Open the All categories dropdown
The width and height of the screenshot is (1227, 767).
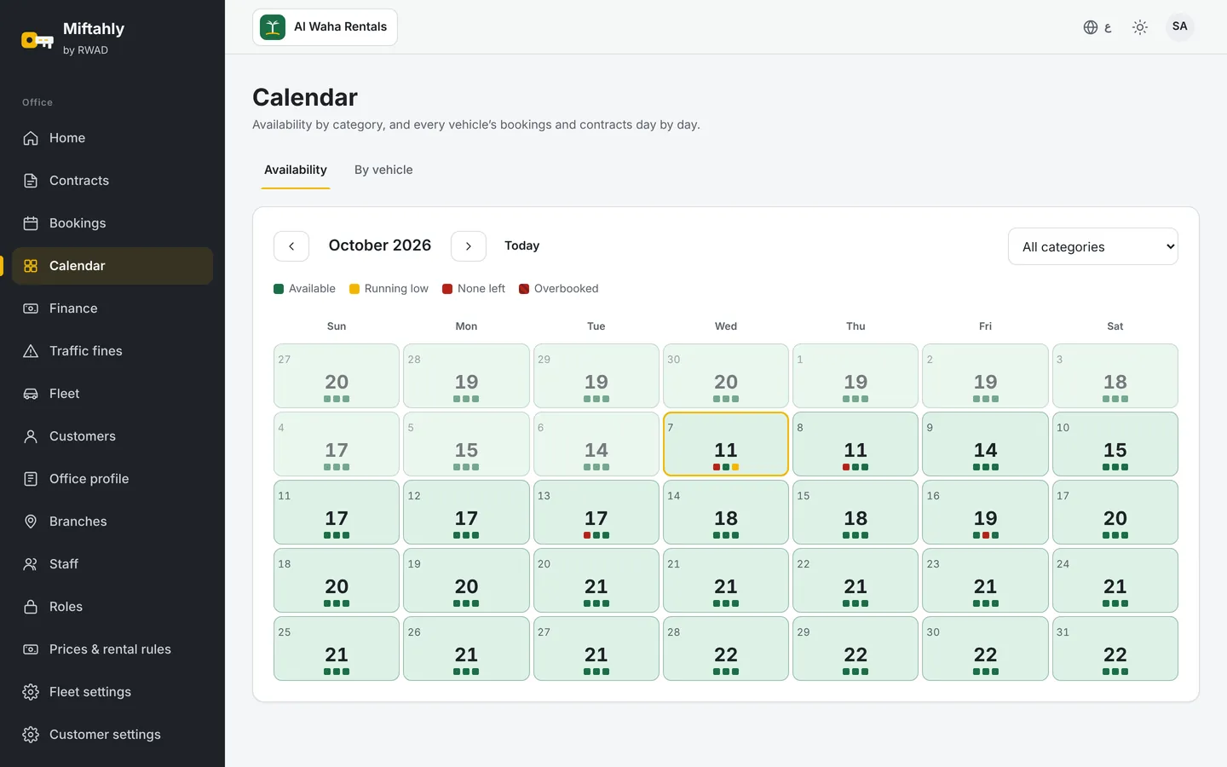1093,246
